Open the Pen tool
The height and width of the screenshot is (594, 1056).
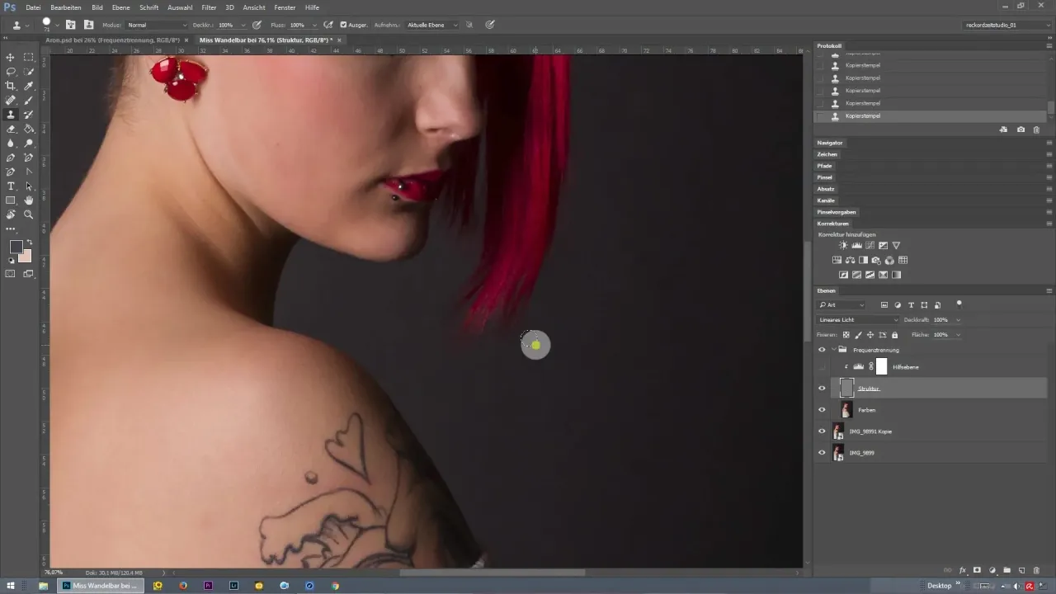pos(11,158)
